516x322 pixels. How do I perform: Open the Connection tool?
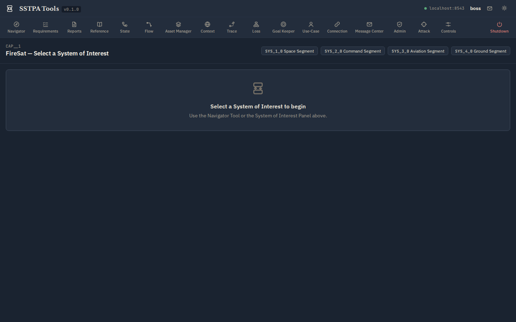click(337, 27)
